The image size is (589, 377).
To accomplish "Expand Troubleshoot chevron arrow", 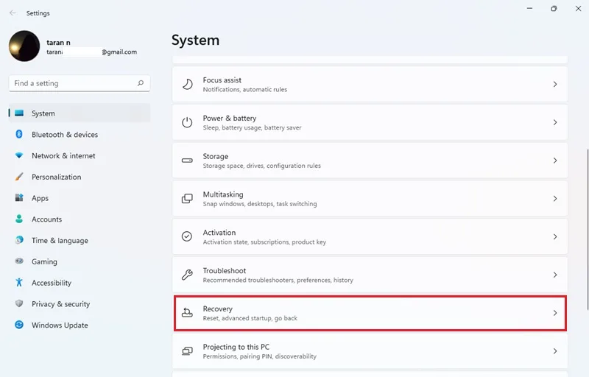I will tap(555, 275).
